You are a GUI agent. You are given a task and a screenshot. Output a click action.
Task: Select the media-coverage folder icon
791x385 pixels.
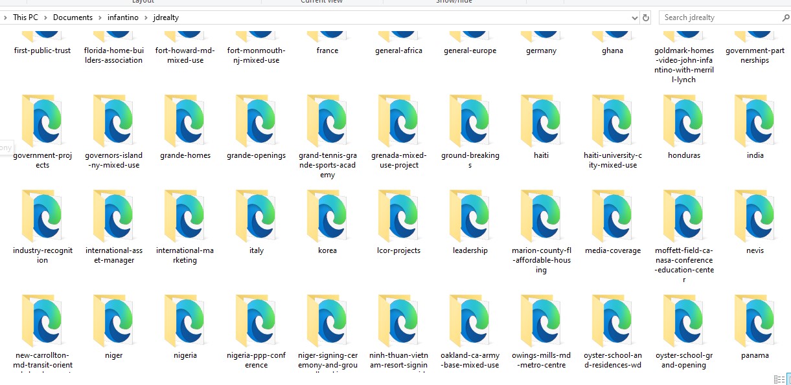tap(612, 217)
